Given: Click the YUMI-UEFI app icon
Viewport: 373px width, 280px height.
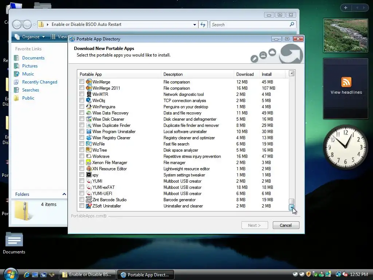Looking at the screenshot, I should click(x=89, y=193).
